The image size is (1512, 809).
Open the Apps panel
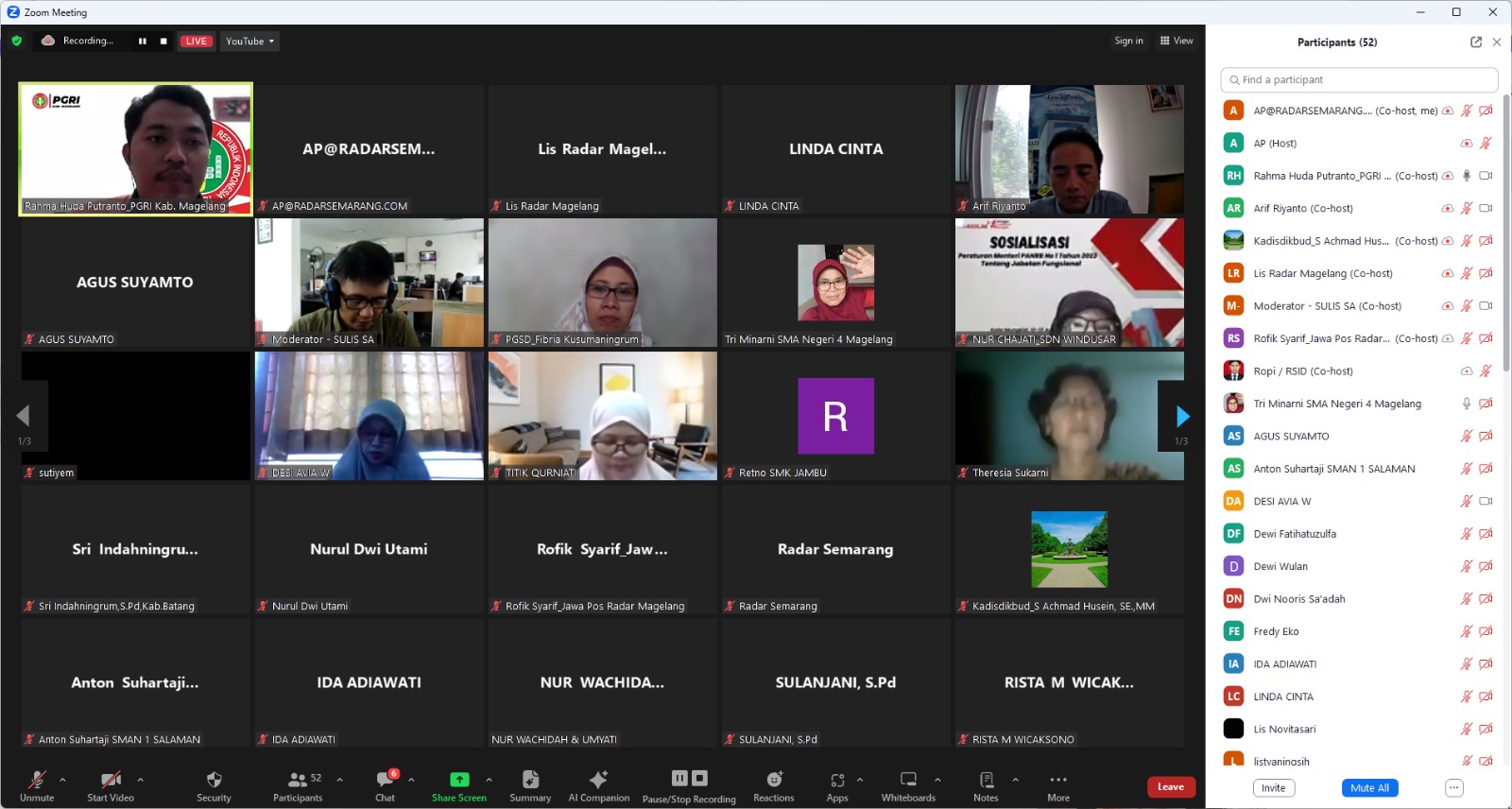837,784
